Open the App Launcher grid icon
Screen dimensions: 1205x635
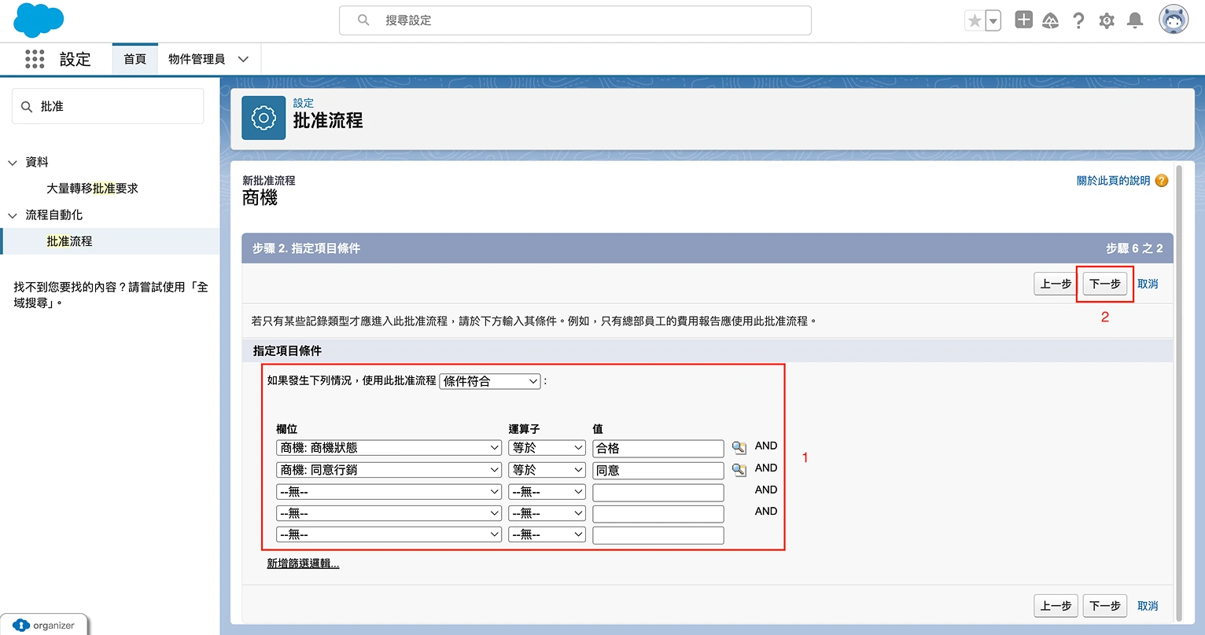tap(35, 59)
